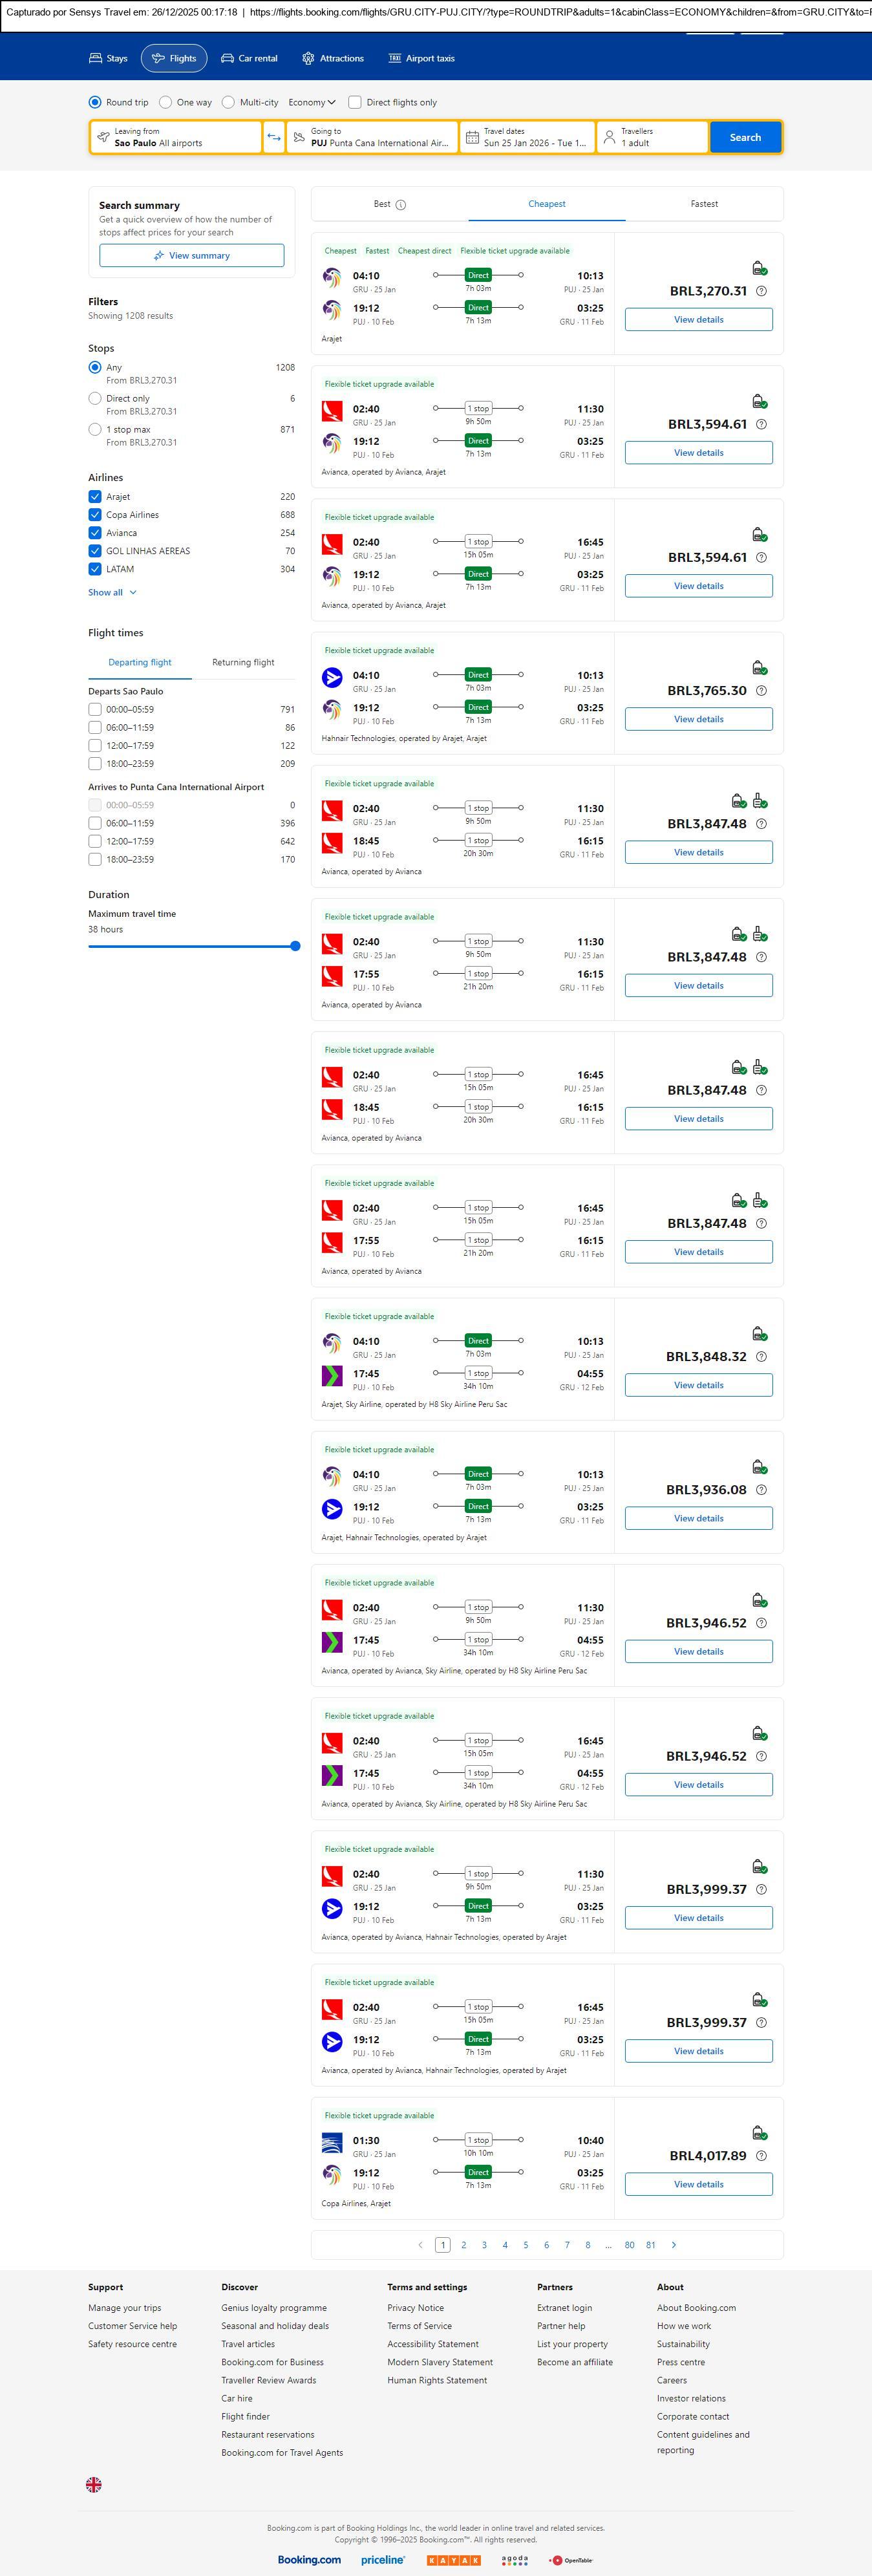Screen dimensions: 872x2576
Task: Go to Airport taxis
Action: (x=421, y=59)
